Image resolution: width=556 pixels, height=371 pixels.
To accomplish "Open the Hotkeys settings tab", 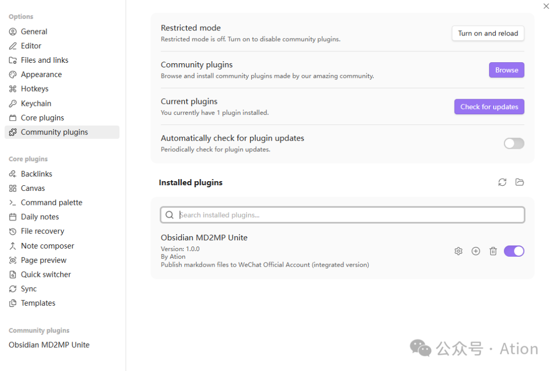I will pyautogui.click(x=34, y=89).
